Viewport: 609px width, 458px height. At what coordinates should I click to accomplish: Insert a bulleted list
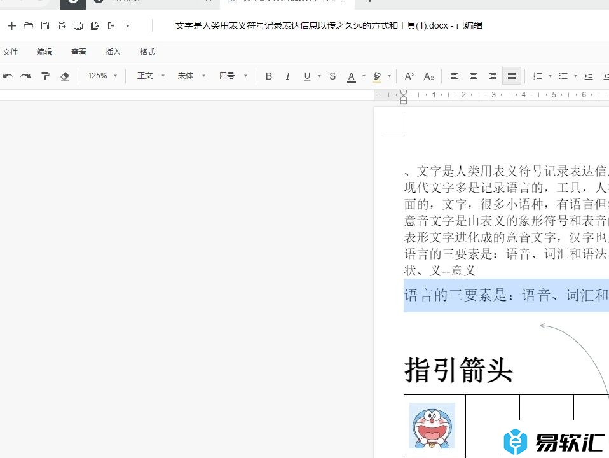click(x=563, y=76)
